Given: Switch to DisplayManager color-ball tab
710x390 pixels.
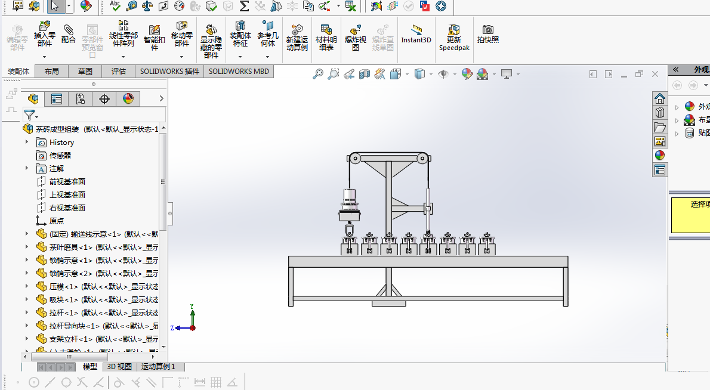Looking at the screenshot, I should (x=128, y=99).
